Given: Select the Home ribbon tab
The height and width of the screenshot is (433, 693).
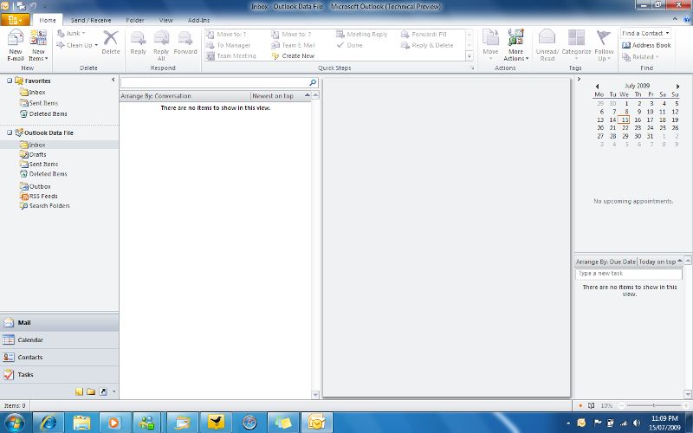Looking at the screenshot, I should tap(48, 20).
